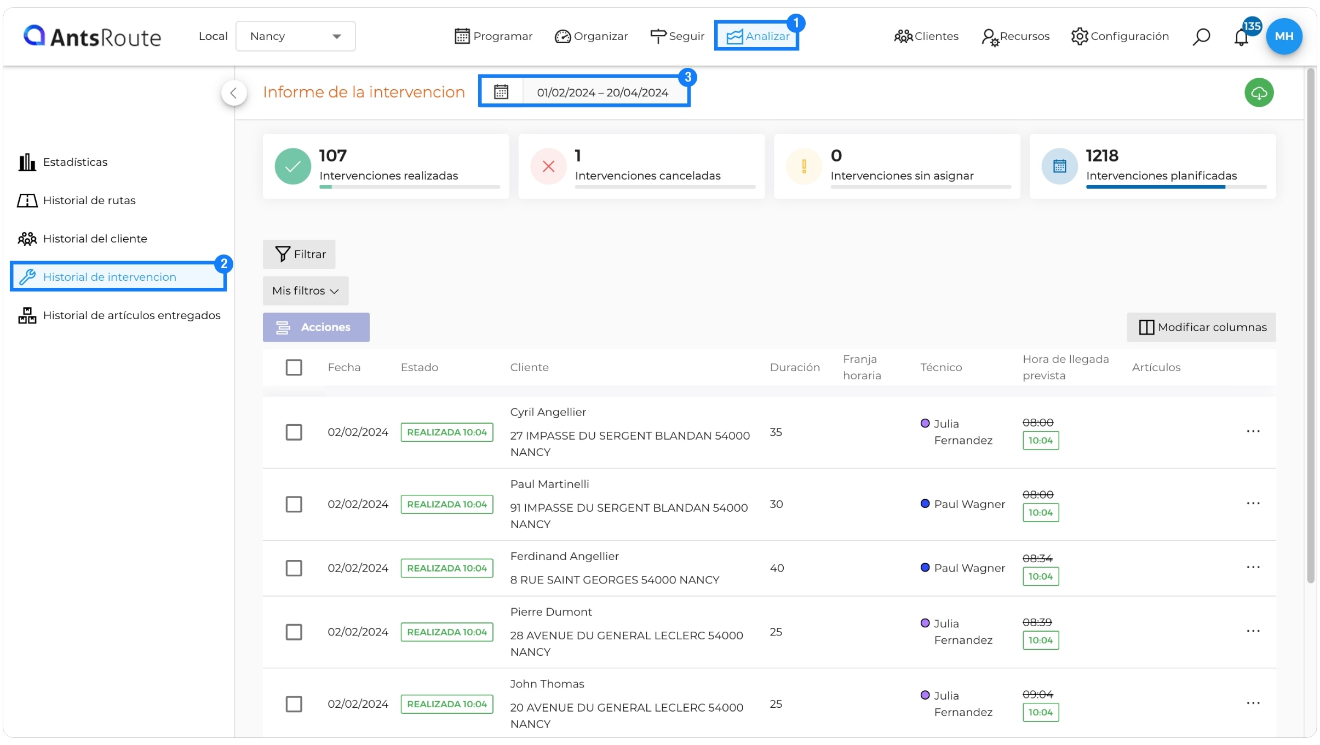Click the columns icon on Modificar columnas
The width and height of the screenshot is (1320, 745).
tap(1146, 327)
